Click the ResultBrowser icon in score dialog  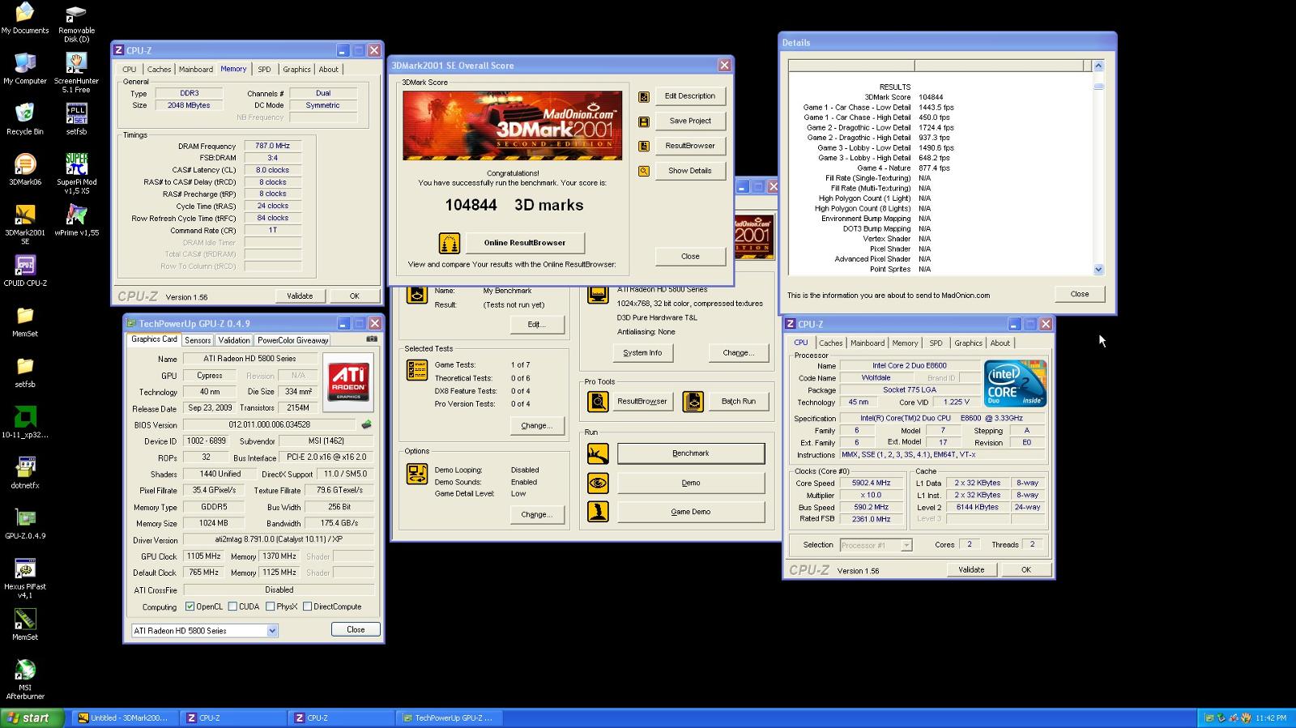tap(644, 147)
